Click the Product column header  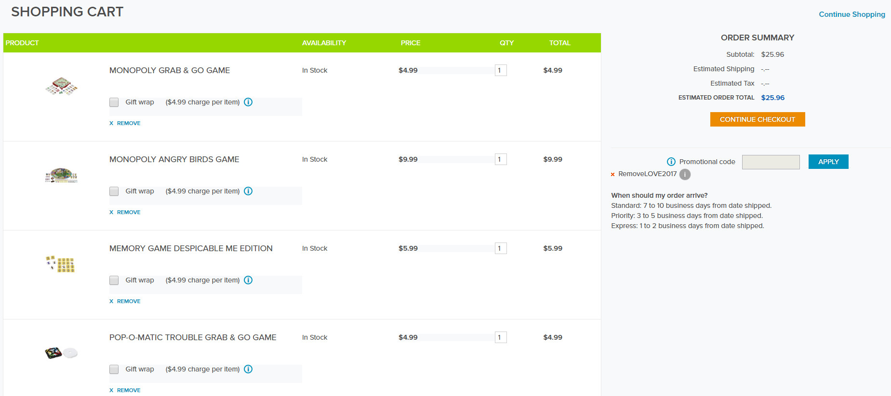(x=22, y=43)
